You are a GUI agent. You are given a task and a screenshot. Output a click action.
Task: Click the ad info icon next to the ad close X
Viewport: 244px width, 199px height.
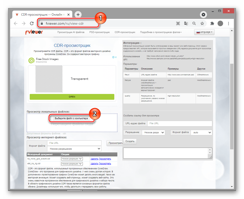113,57
